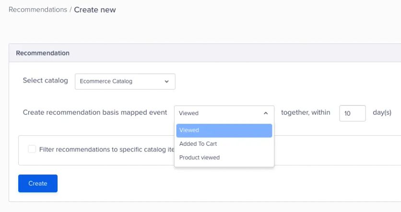Focus the days number input field
401x212 pixels.
[352, 113]
